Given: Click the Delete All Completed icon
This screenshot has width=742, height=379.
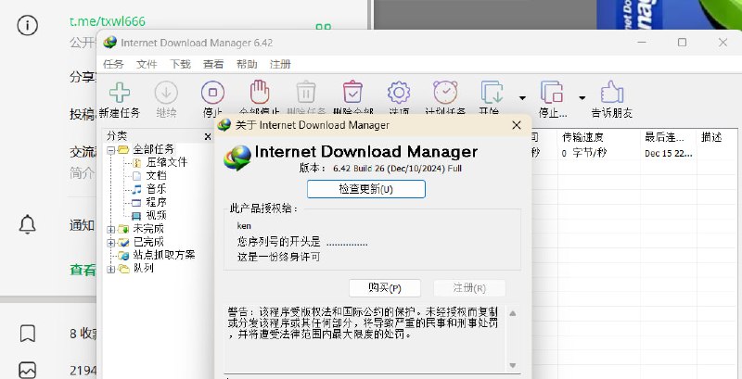Looking at the screenshot, I should 352,92.
